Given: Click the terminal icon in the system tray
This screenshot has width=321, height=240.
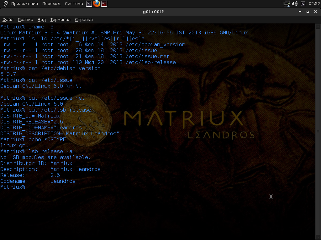Looking at the screenshot, I should point(303,4).
